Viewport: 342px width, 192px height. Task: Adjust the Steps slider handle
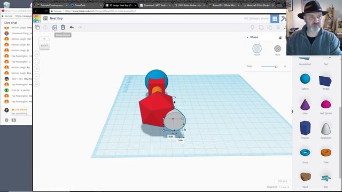[276, 67]
